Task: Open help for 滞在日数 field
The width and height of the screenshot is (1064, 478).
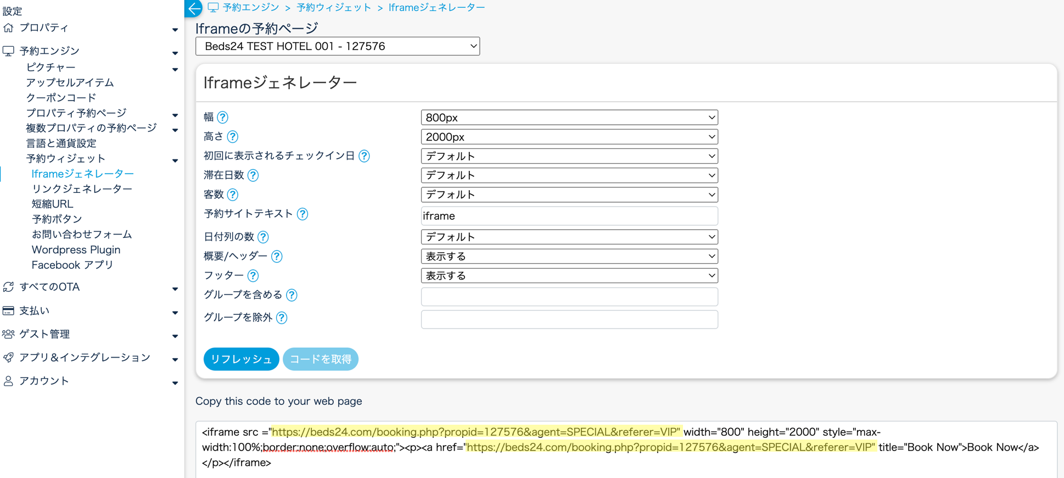Action: (253, 175)
